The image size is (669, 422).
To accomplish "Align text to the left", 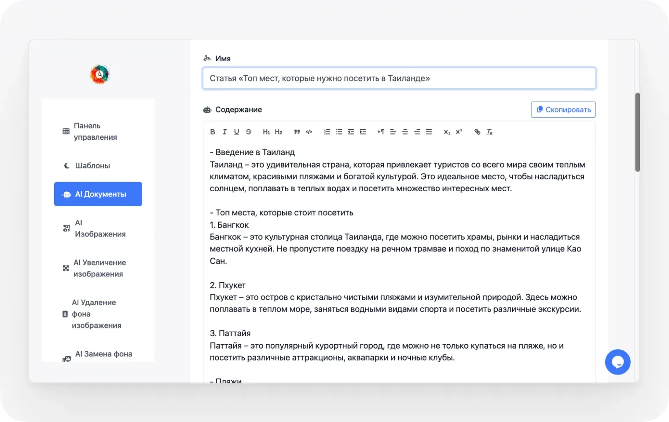I will coord(393,132).
